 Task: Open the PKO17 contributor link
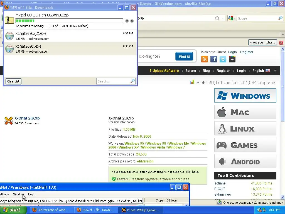pyautogui.click(x=220, y=189)
